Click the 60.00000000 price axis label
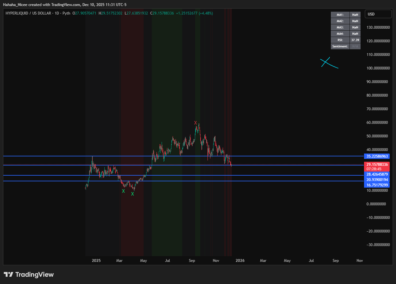 point(378,123)
